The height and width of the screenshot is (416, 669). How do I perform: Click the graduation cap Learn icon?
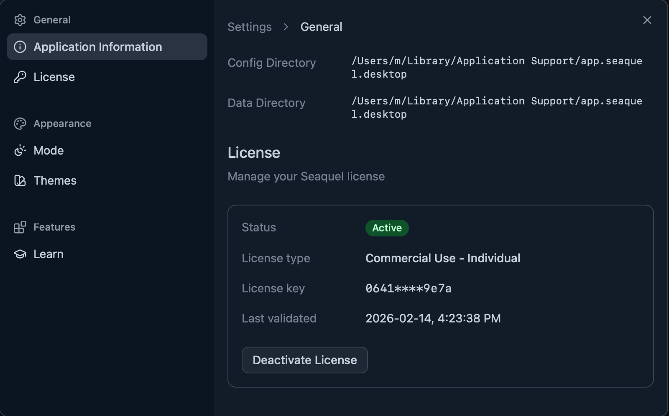pyautogui.click(x=20, y=254)
